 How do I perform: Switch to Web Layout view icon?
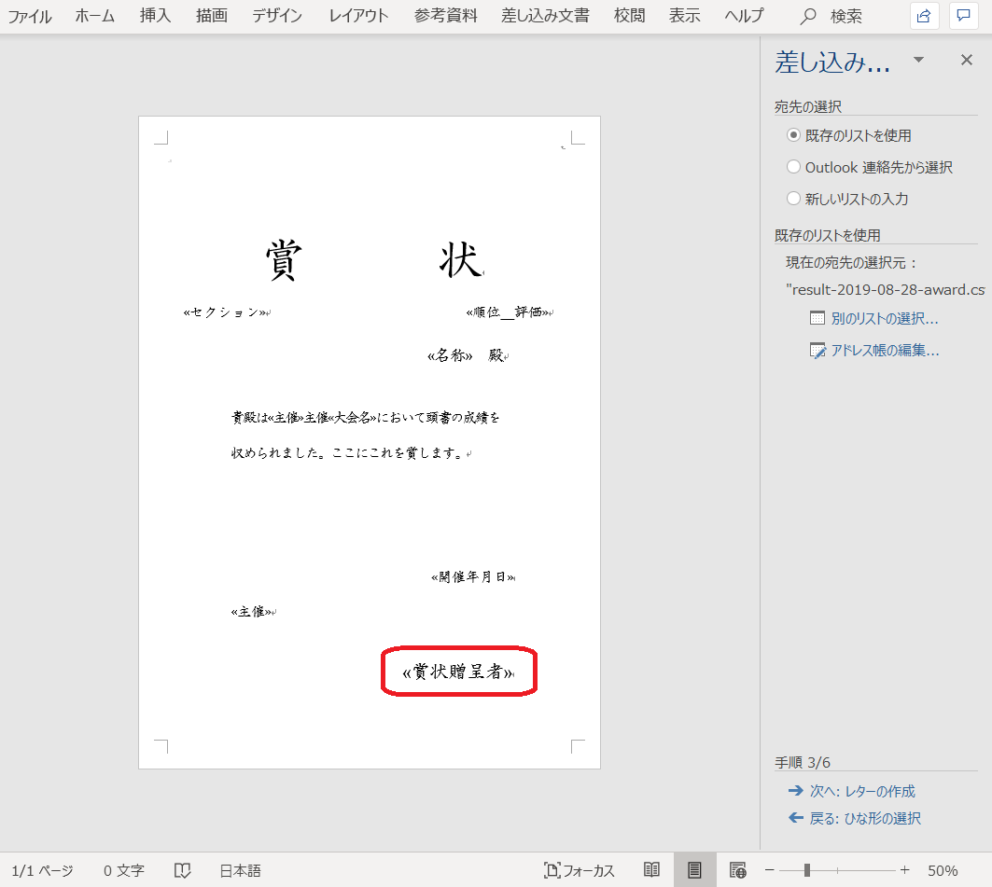[737, 870]
